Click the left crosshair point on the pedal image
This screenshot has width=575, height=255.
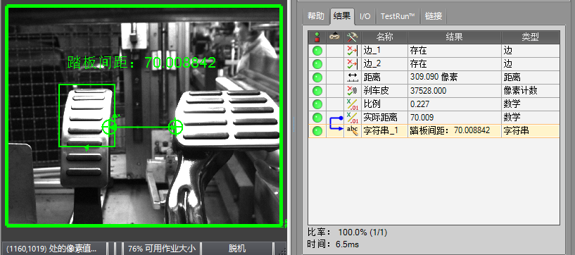[x=109, y=127]
